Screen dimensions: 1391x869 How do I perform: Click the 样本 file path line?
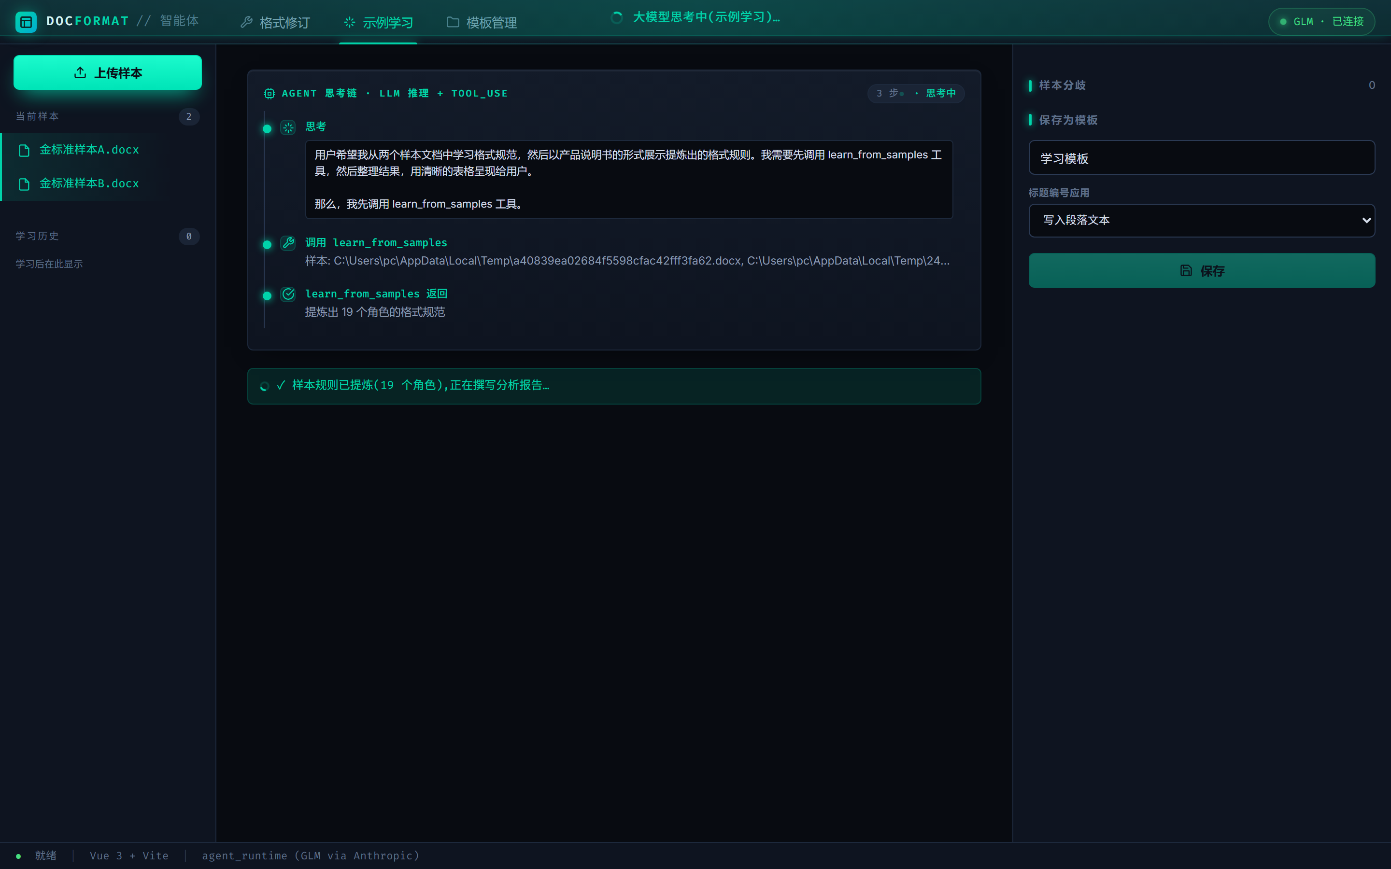point(627,261)
